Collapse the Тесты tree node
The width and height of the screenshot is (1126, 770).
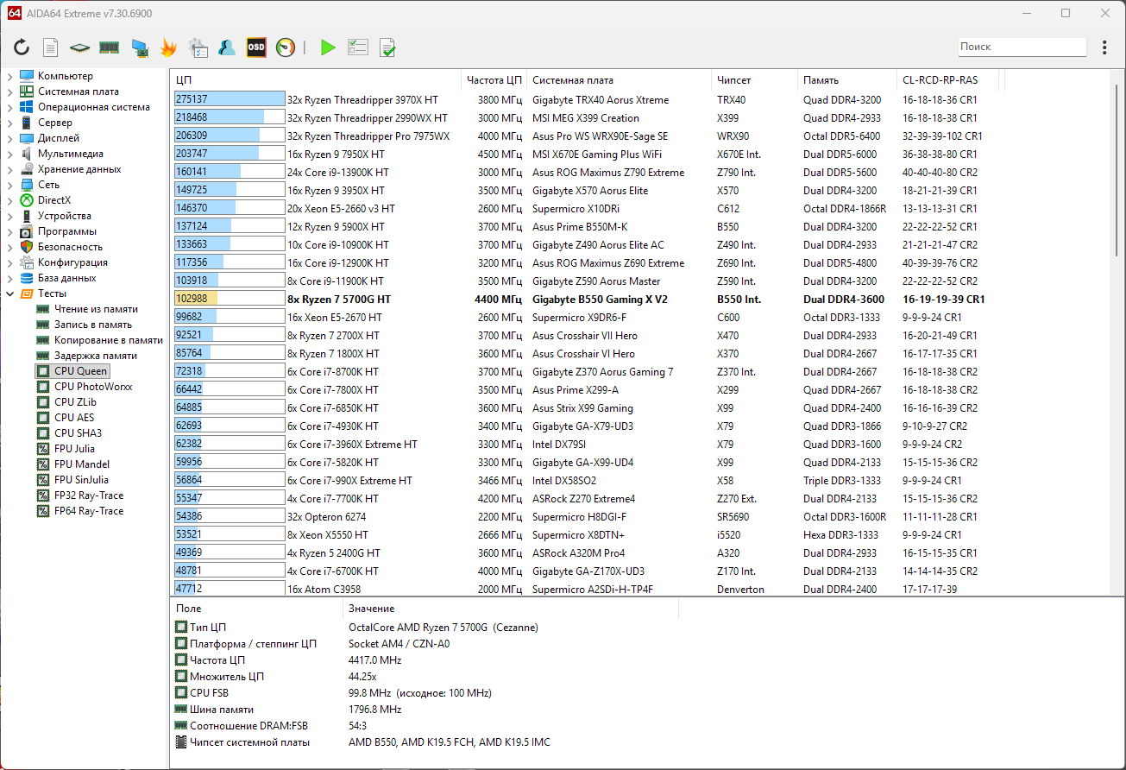click(x=9, y=293)
